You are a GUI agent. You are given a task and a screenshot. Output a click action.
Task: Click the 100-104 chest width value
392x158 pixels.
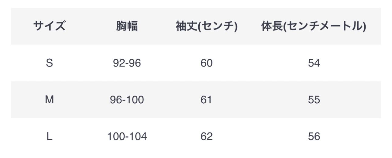tap(127, 137)
